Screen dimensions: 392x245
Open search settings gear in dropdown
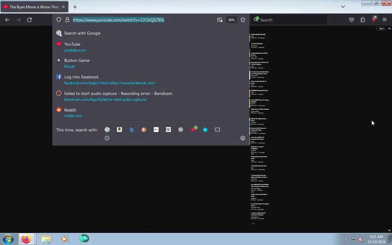(x=243, y=138)
